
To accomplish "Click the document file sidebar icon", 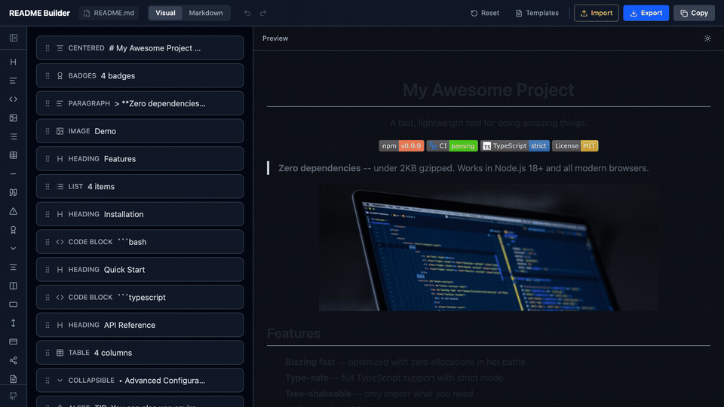I will [14, 379].
